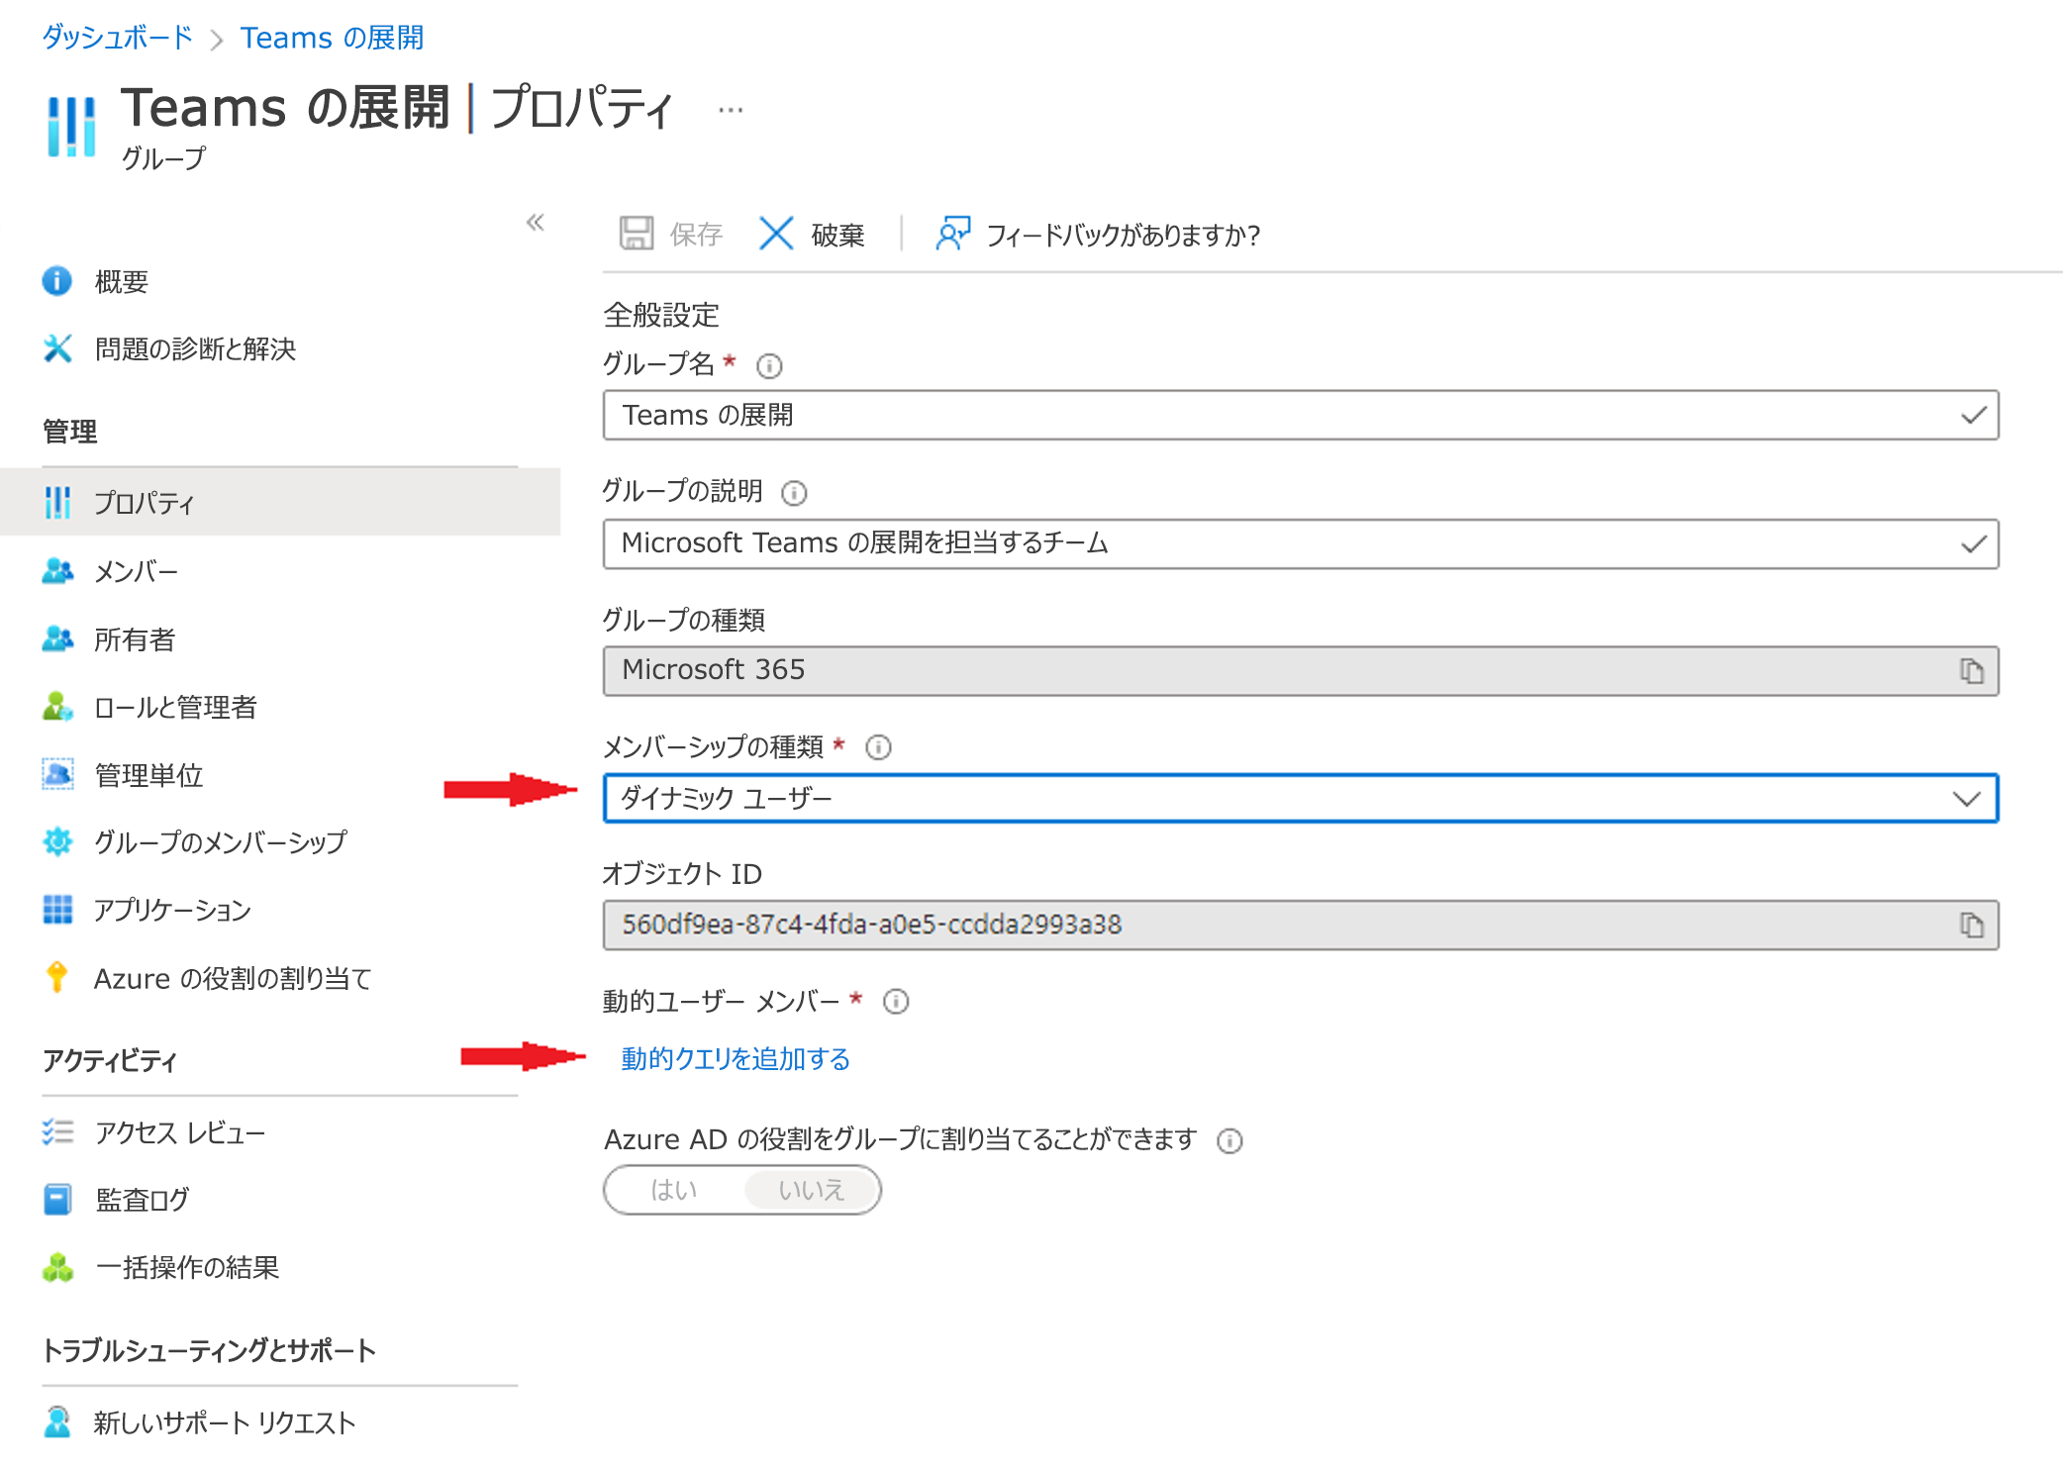2063x1469 pixels.
Task: Open 所有者 in the side menu
Action: pyautogui.click(x=135, y=639)
